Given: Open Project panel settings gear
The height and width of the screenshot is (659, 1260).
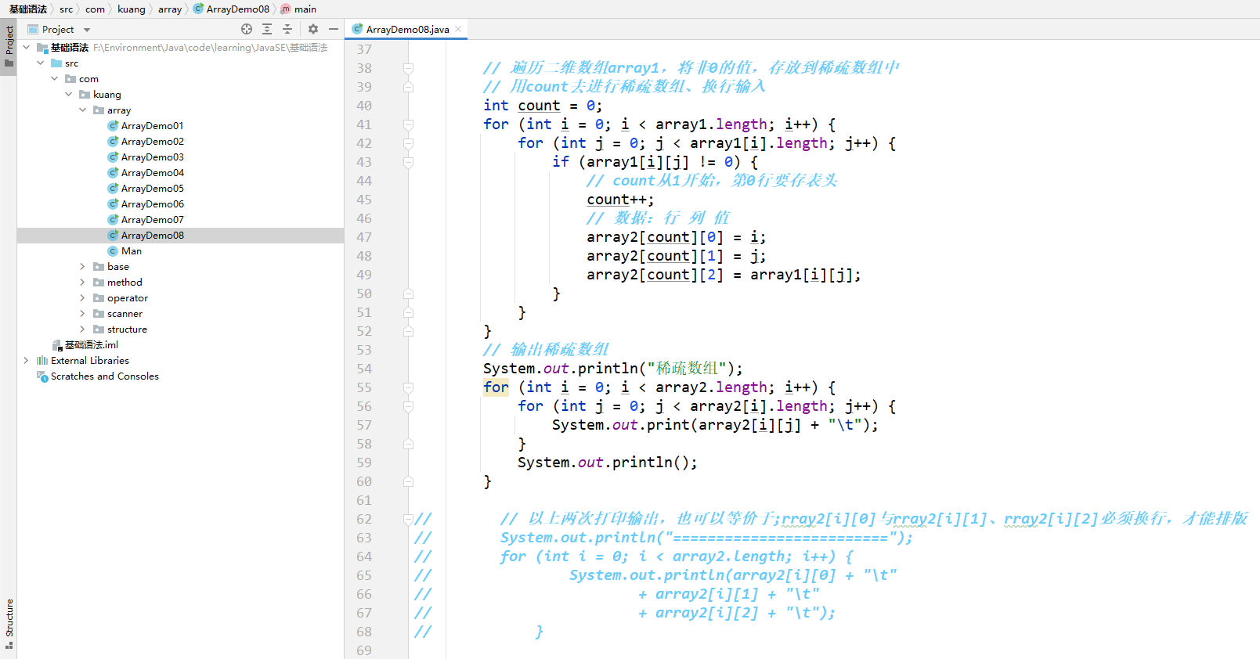Looking at the screenshot, I should point(313,29).
